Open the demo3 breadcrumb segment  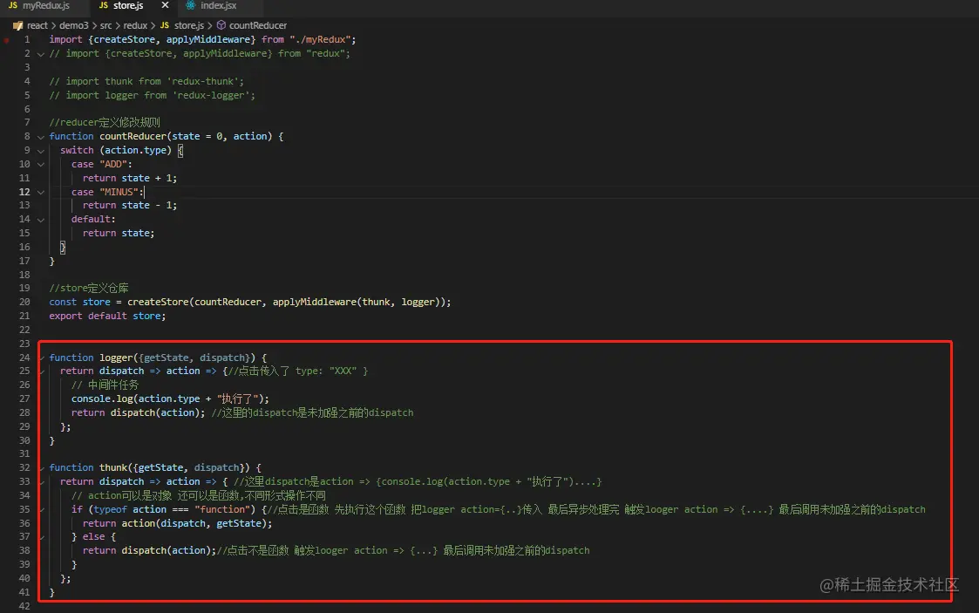(x=74, y=25)
